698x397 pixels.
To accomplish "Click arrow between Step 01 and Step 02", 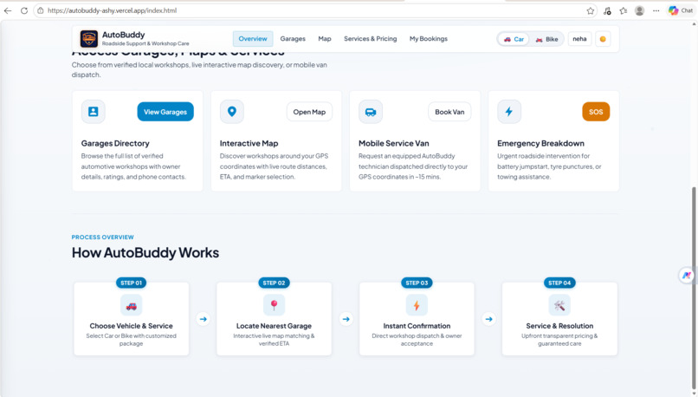I will pos(203,319).
